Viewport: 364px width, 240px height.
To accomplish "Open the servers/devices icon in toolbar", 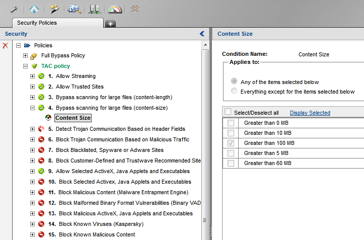I will pos(95,9).
